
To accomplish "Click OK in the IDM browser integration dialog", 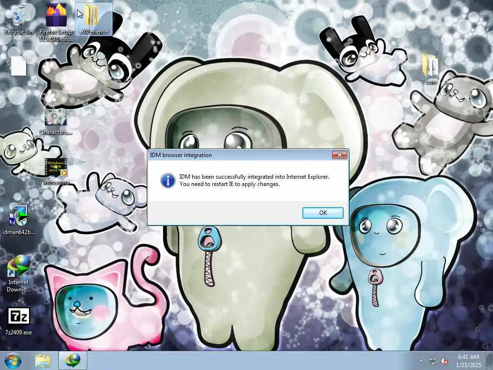I will (323, 213).
